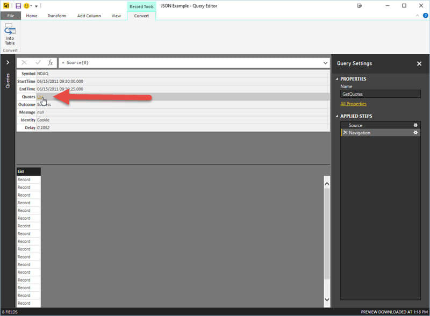Click the fx function icon
This screenshot has width=430, height=316.
[x=50, y=62]
